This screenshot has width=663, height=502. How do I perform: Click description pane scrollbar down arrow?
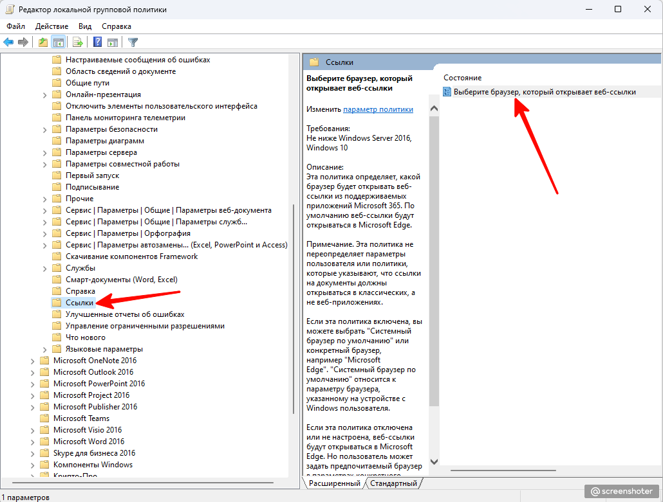point(434,462)
